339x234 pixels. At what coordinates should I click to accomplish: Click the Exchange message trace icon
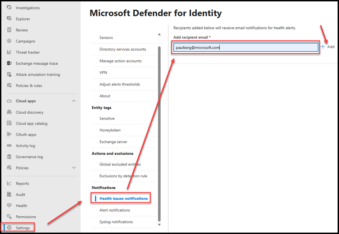[x=9, y=64]
